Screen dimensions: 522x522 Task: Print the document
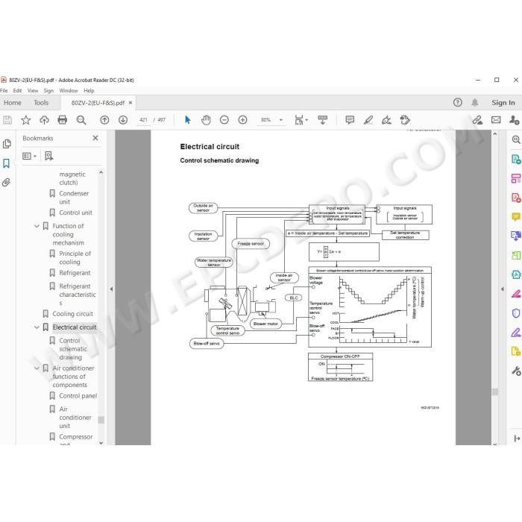pyautogui.click(x=62, y=120)
